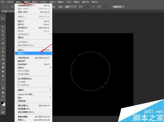The width and height of the screenshot is (164, 122).
Task: Close the open 编辑(E) menu
Action: coord(18,2)
